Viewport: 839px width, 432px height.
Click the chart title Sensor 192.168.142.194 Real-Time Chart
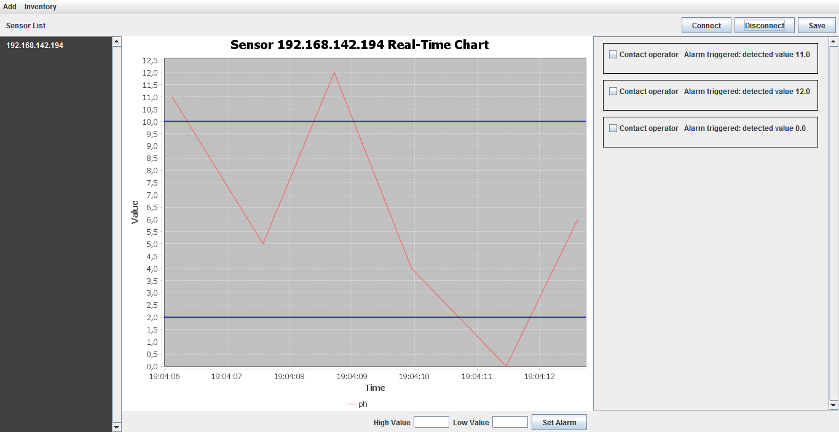tap(359, 44)
